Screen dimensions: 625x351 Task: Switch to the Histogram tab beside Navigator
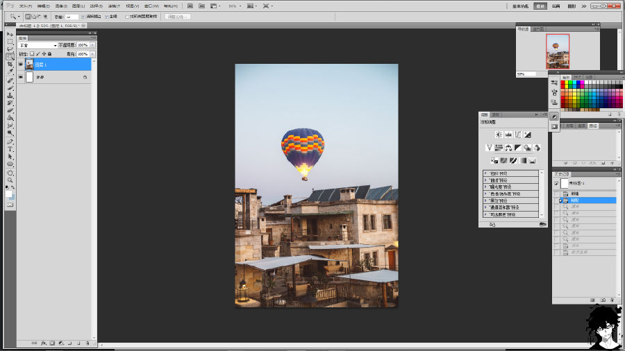(x=538, y=29)
